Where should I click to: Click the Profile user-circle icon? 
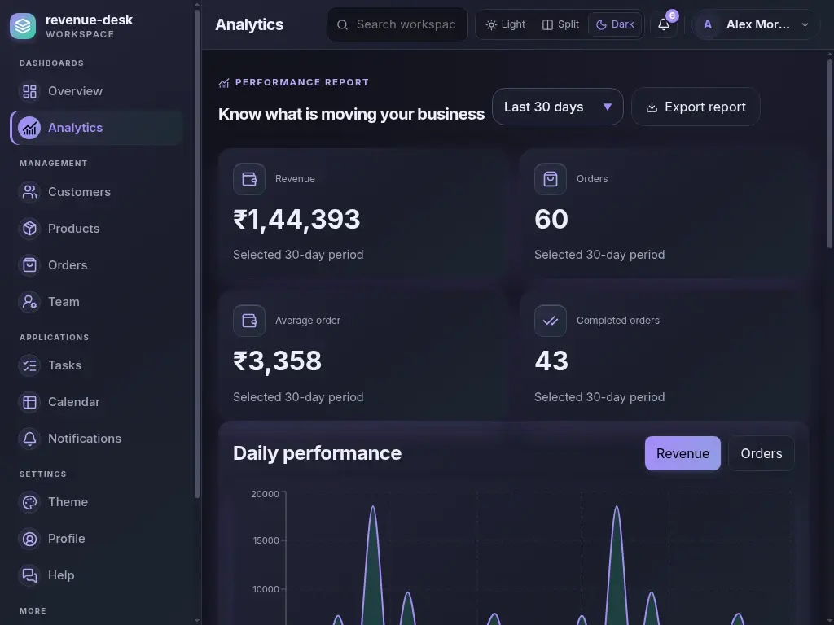click(30, 539)
